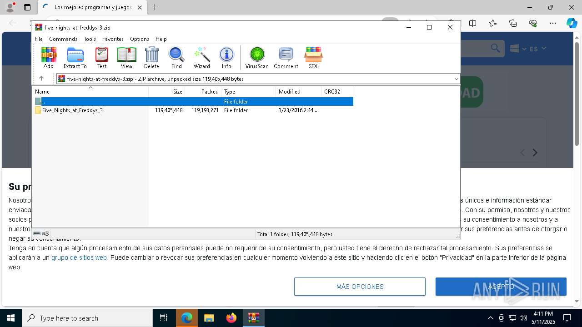
Task: Open the Help menu
Action: (x=161, y=39)
